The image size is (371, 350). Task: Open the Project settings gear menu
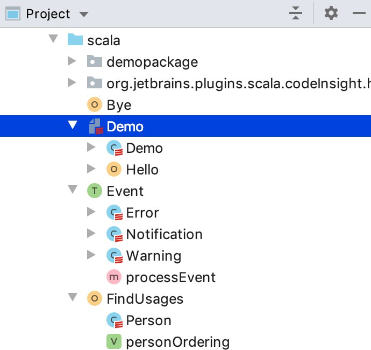click(331, 13)
